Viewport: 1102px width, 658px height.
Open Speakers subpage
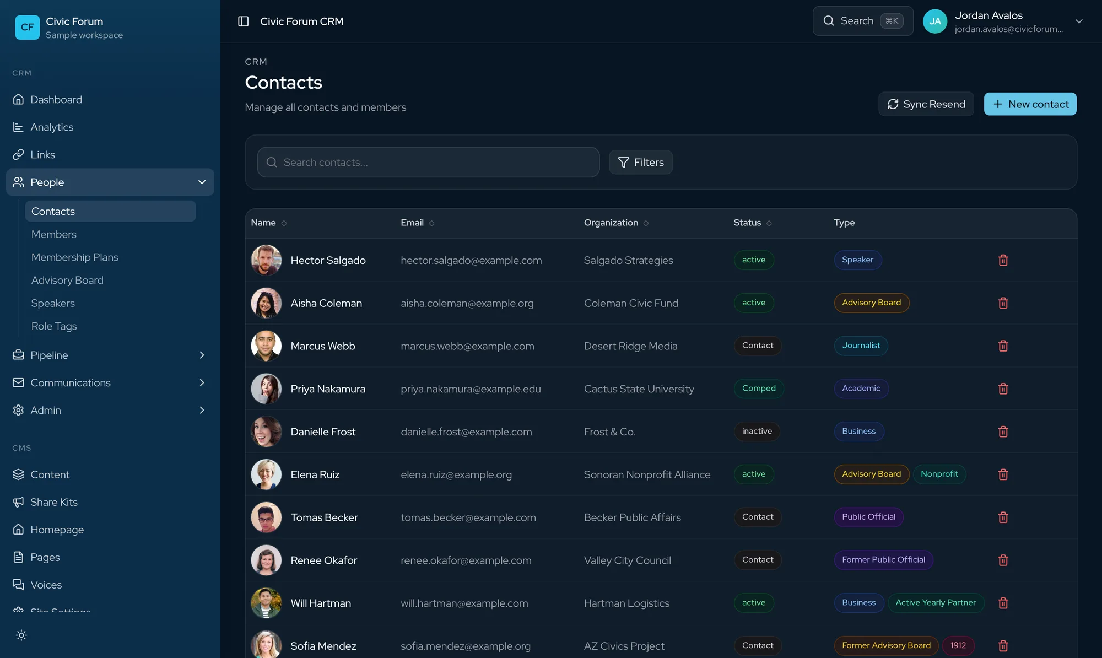tap(110, 303)
